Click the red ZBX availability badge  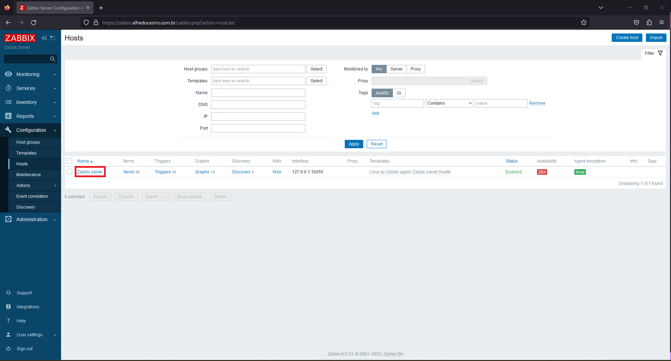(542, 172)
